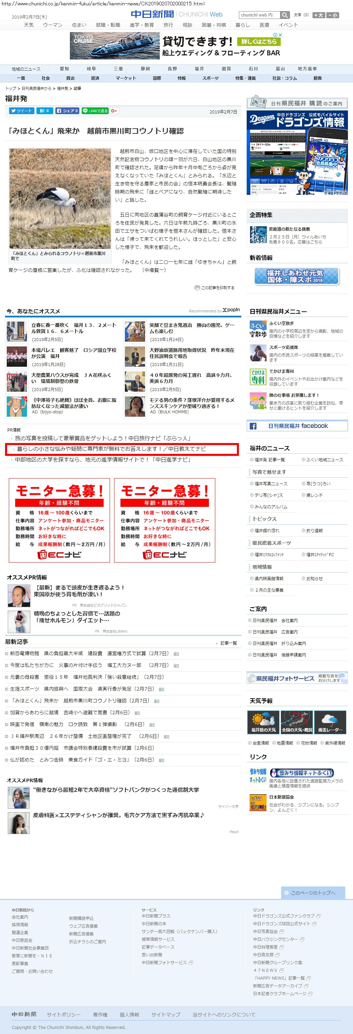353x1034 pixels.
Task: Click the 隣の仕事場 お邪魔します icon
Action: [257, 401]
